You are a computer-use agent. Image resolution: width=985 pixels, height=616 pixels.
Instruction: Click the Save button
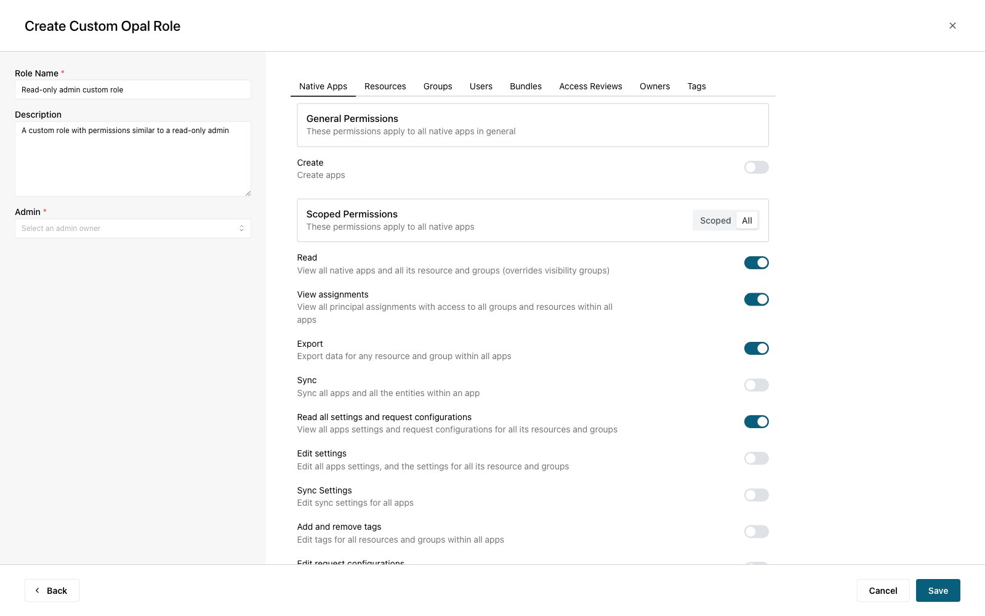[x=938, y=591]
